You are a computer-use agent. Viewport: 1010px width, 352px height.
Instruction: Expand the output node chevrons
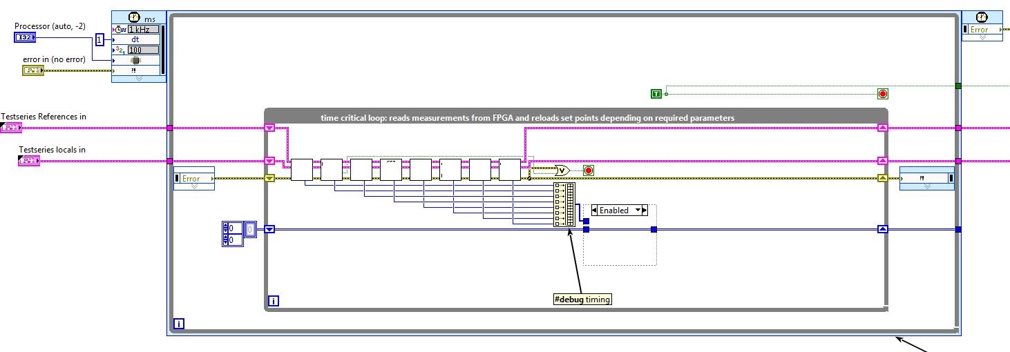(x=981, y=37)
